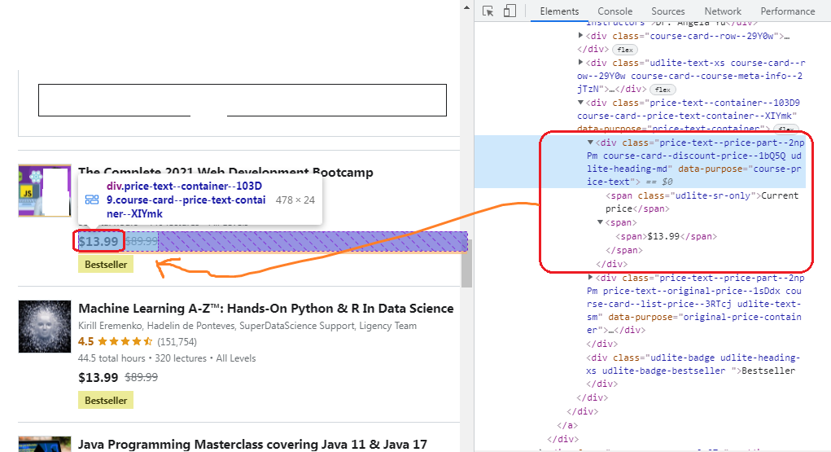
Task: Expand the course-card--row--29Y0w div node
Action: (580, 36)
